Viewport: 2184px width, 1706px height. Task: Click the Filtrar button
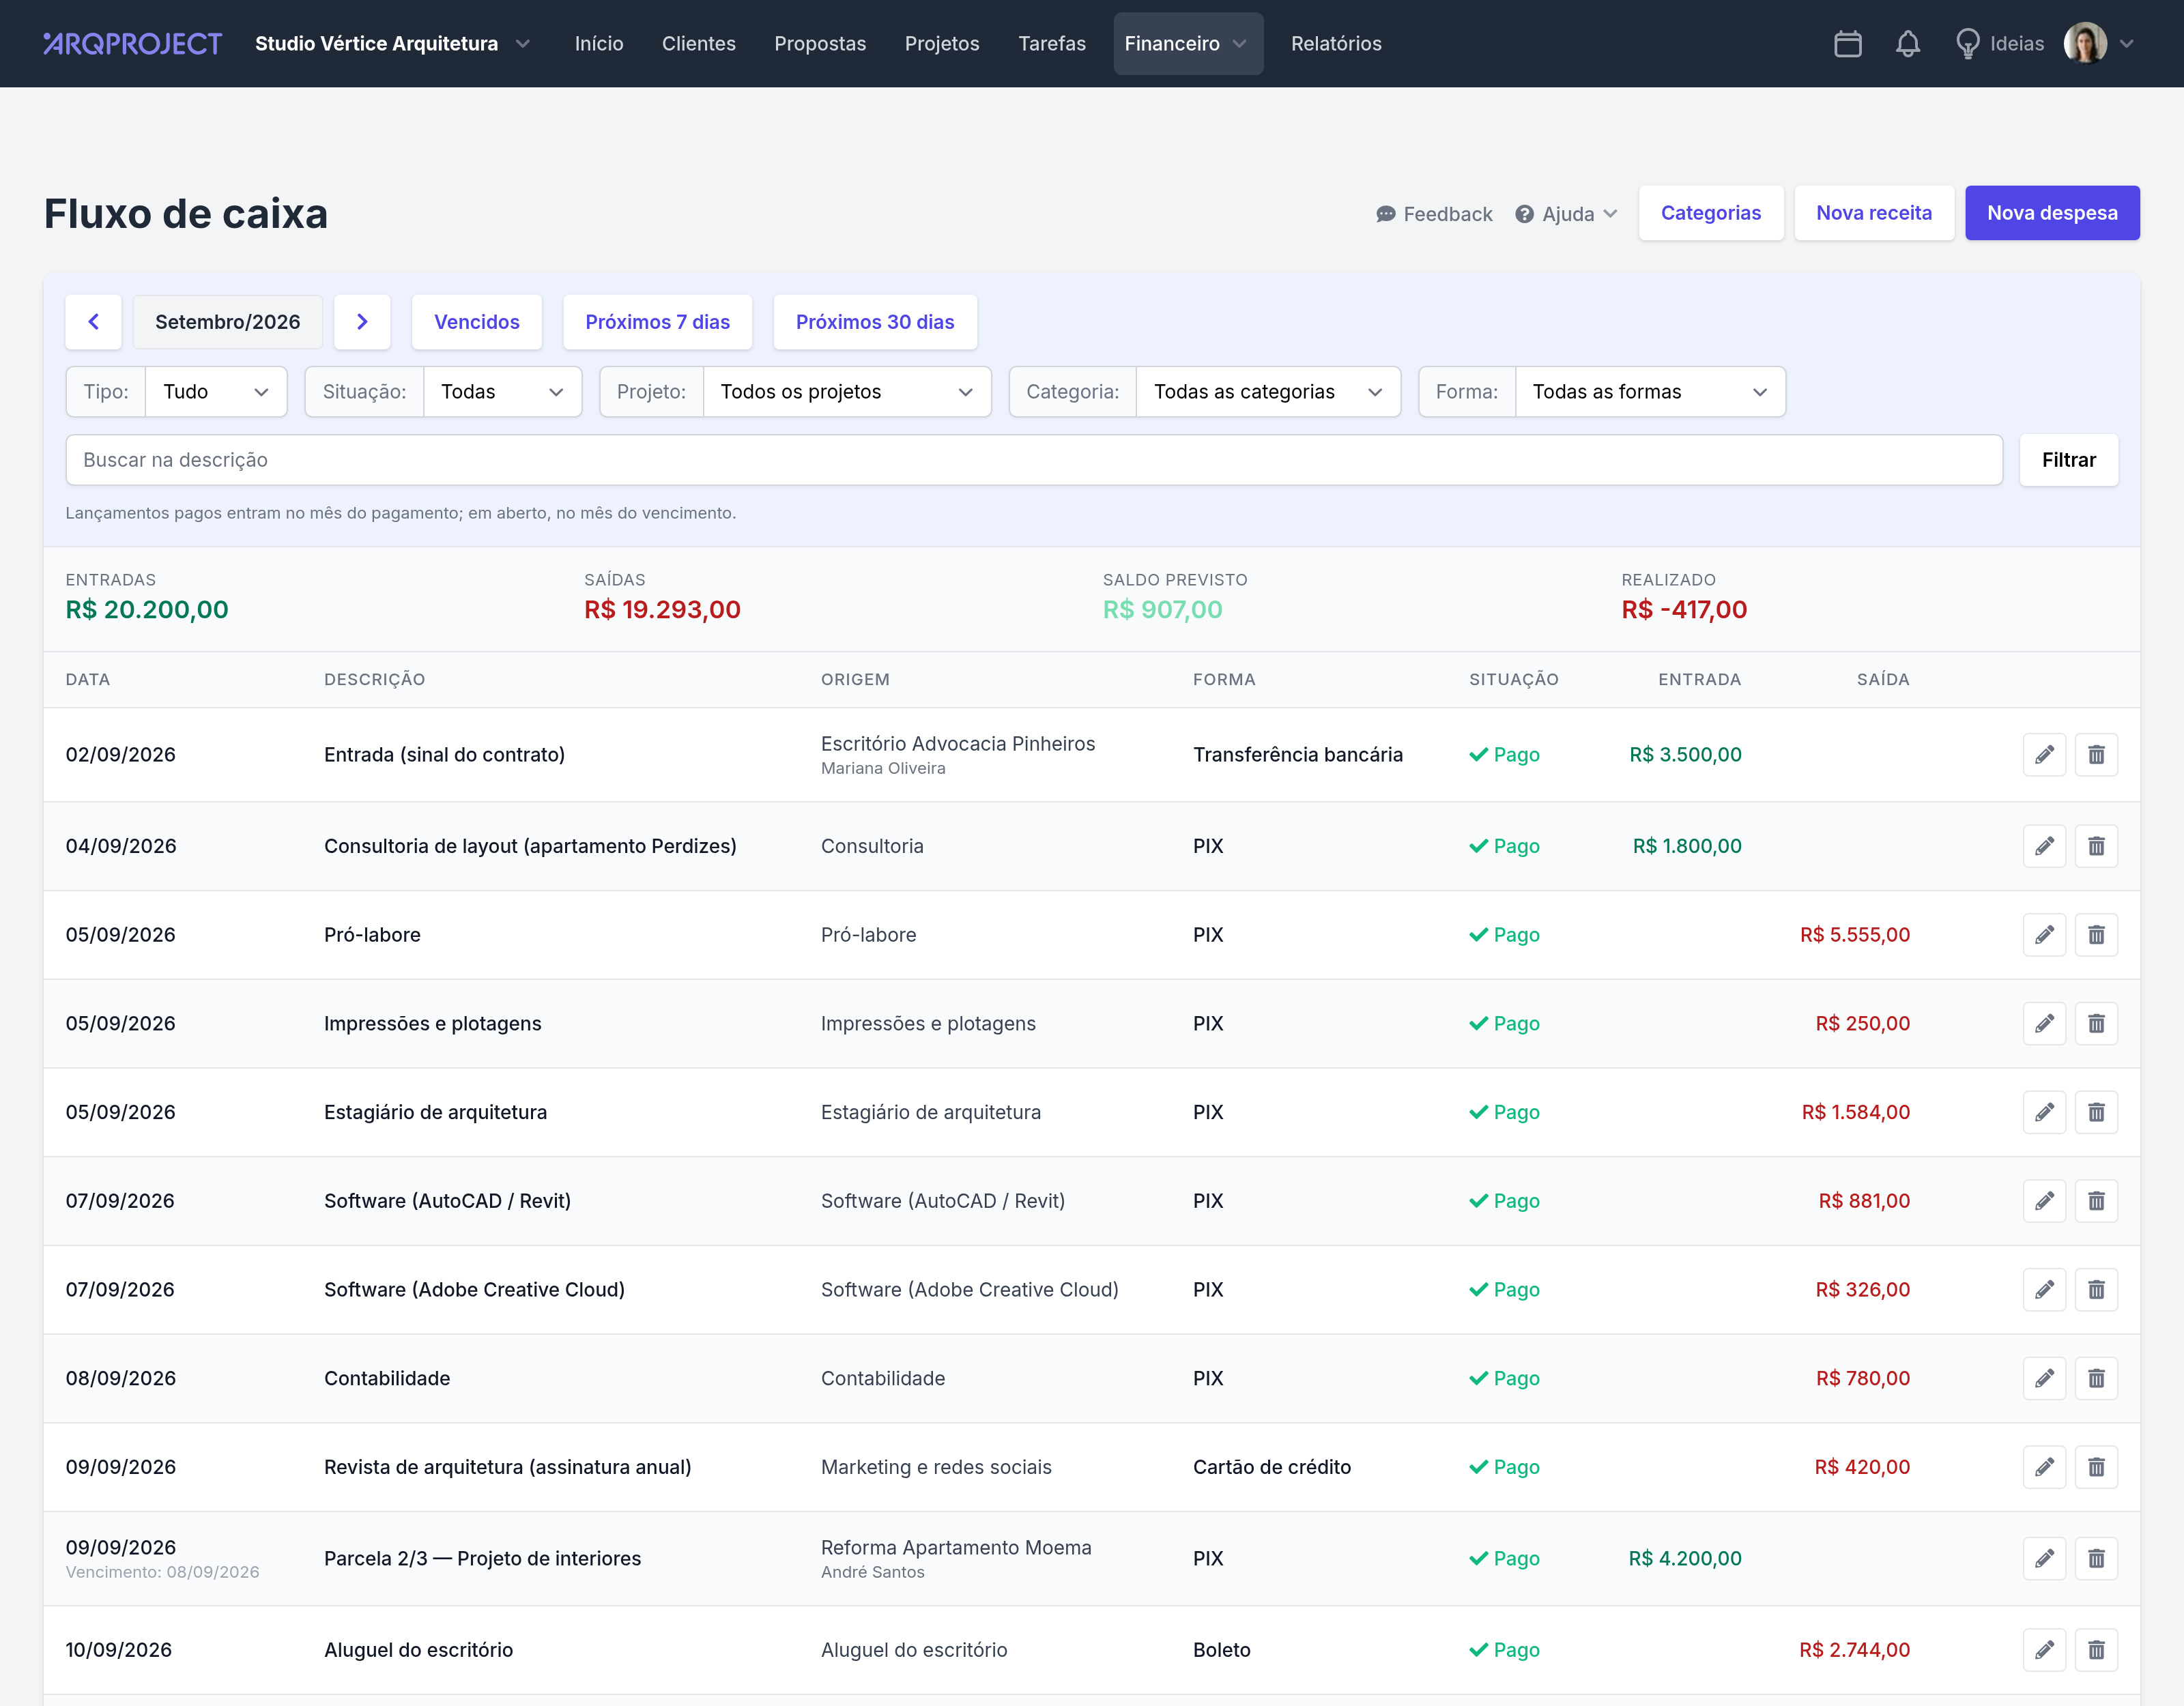[x=2068, y=460]
